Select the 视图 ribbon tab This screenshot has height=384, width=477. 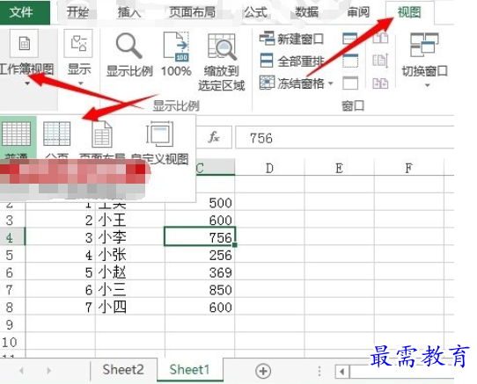click(409, 13)
